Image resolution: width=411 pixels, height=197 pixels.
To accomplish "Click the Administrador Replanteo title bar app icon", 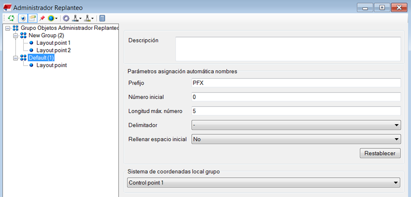I will [7, 8].
